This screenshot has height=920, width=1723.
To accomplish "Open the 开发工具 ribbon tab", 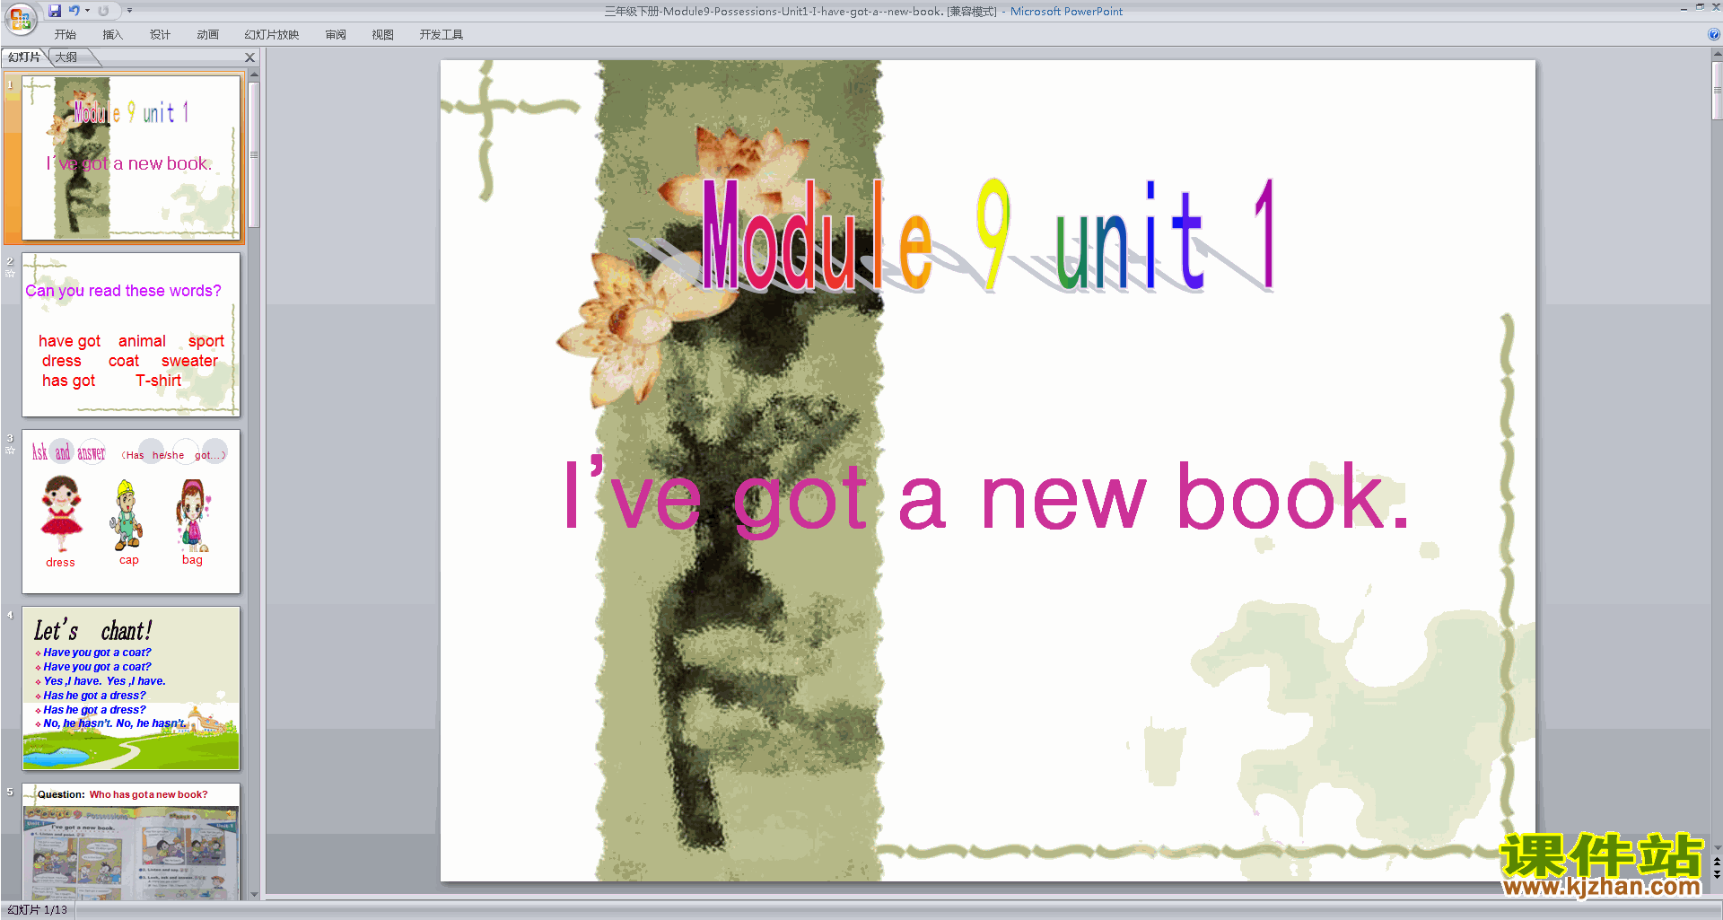I will [442, 35].
